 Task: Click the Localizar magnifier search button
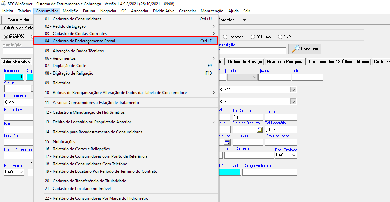click(305, 49)
